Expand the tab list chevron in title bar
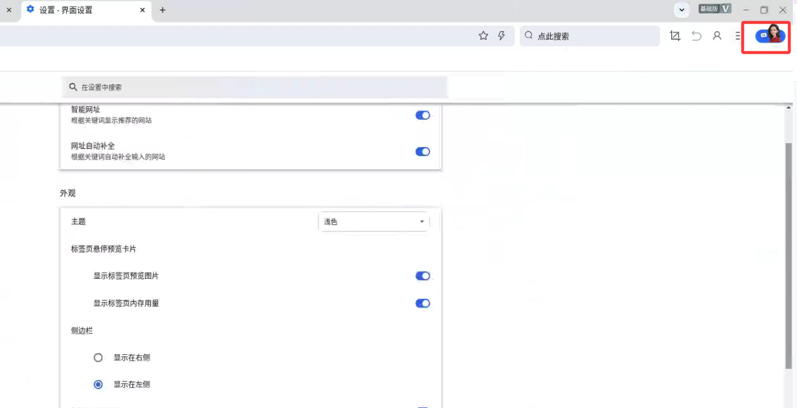797x408 pixels. pos(682,10)
